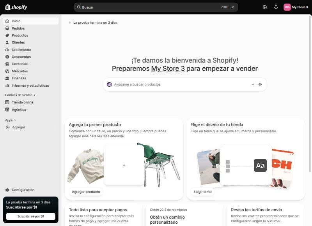Viewport: 312px width, 226px height.
Task: Open Descuentos section
Action: point(30,57)
